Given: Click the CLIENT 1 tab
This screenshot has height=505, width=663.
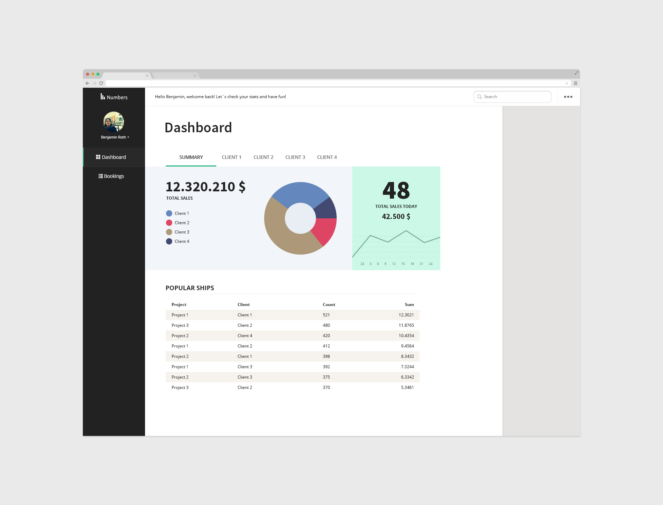Looking at the screenshot, I should pos(231,157).
